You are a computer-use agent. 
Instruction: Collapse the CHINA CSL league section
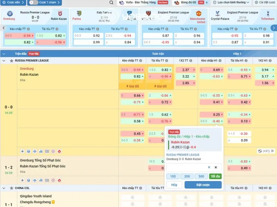pos(4,188)
